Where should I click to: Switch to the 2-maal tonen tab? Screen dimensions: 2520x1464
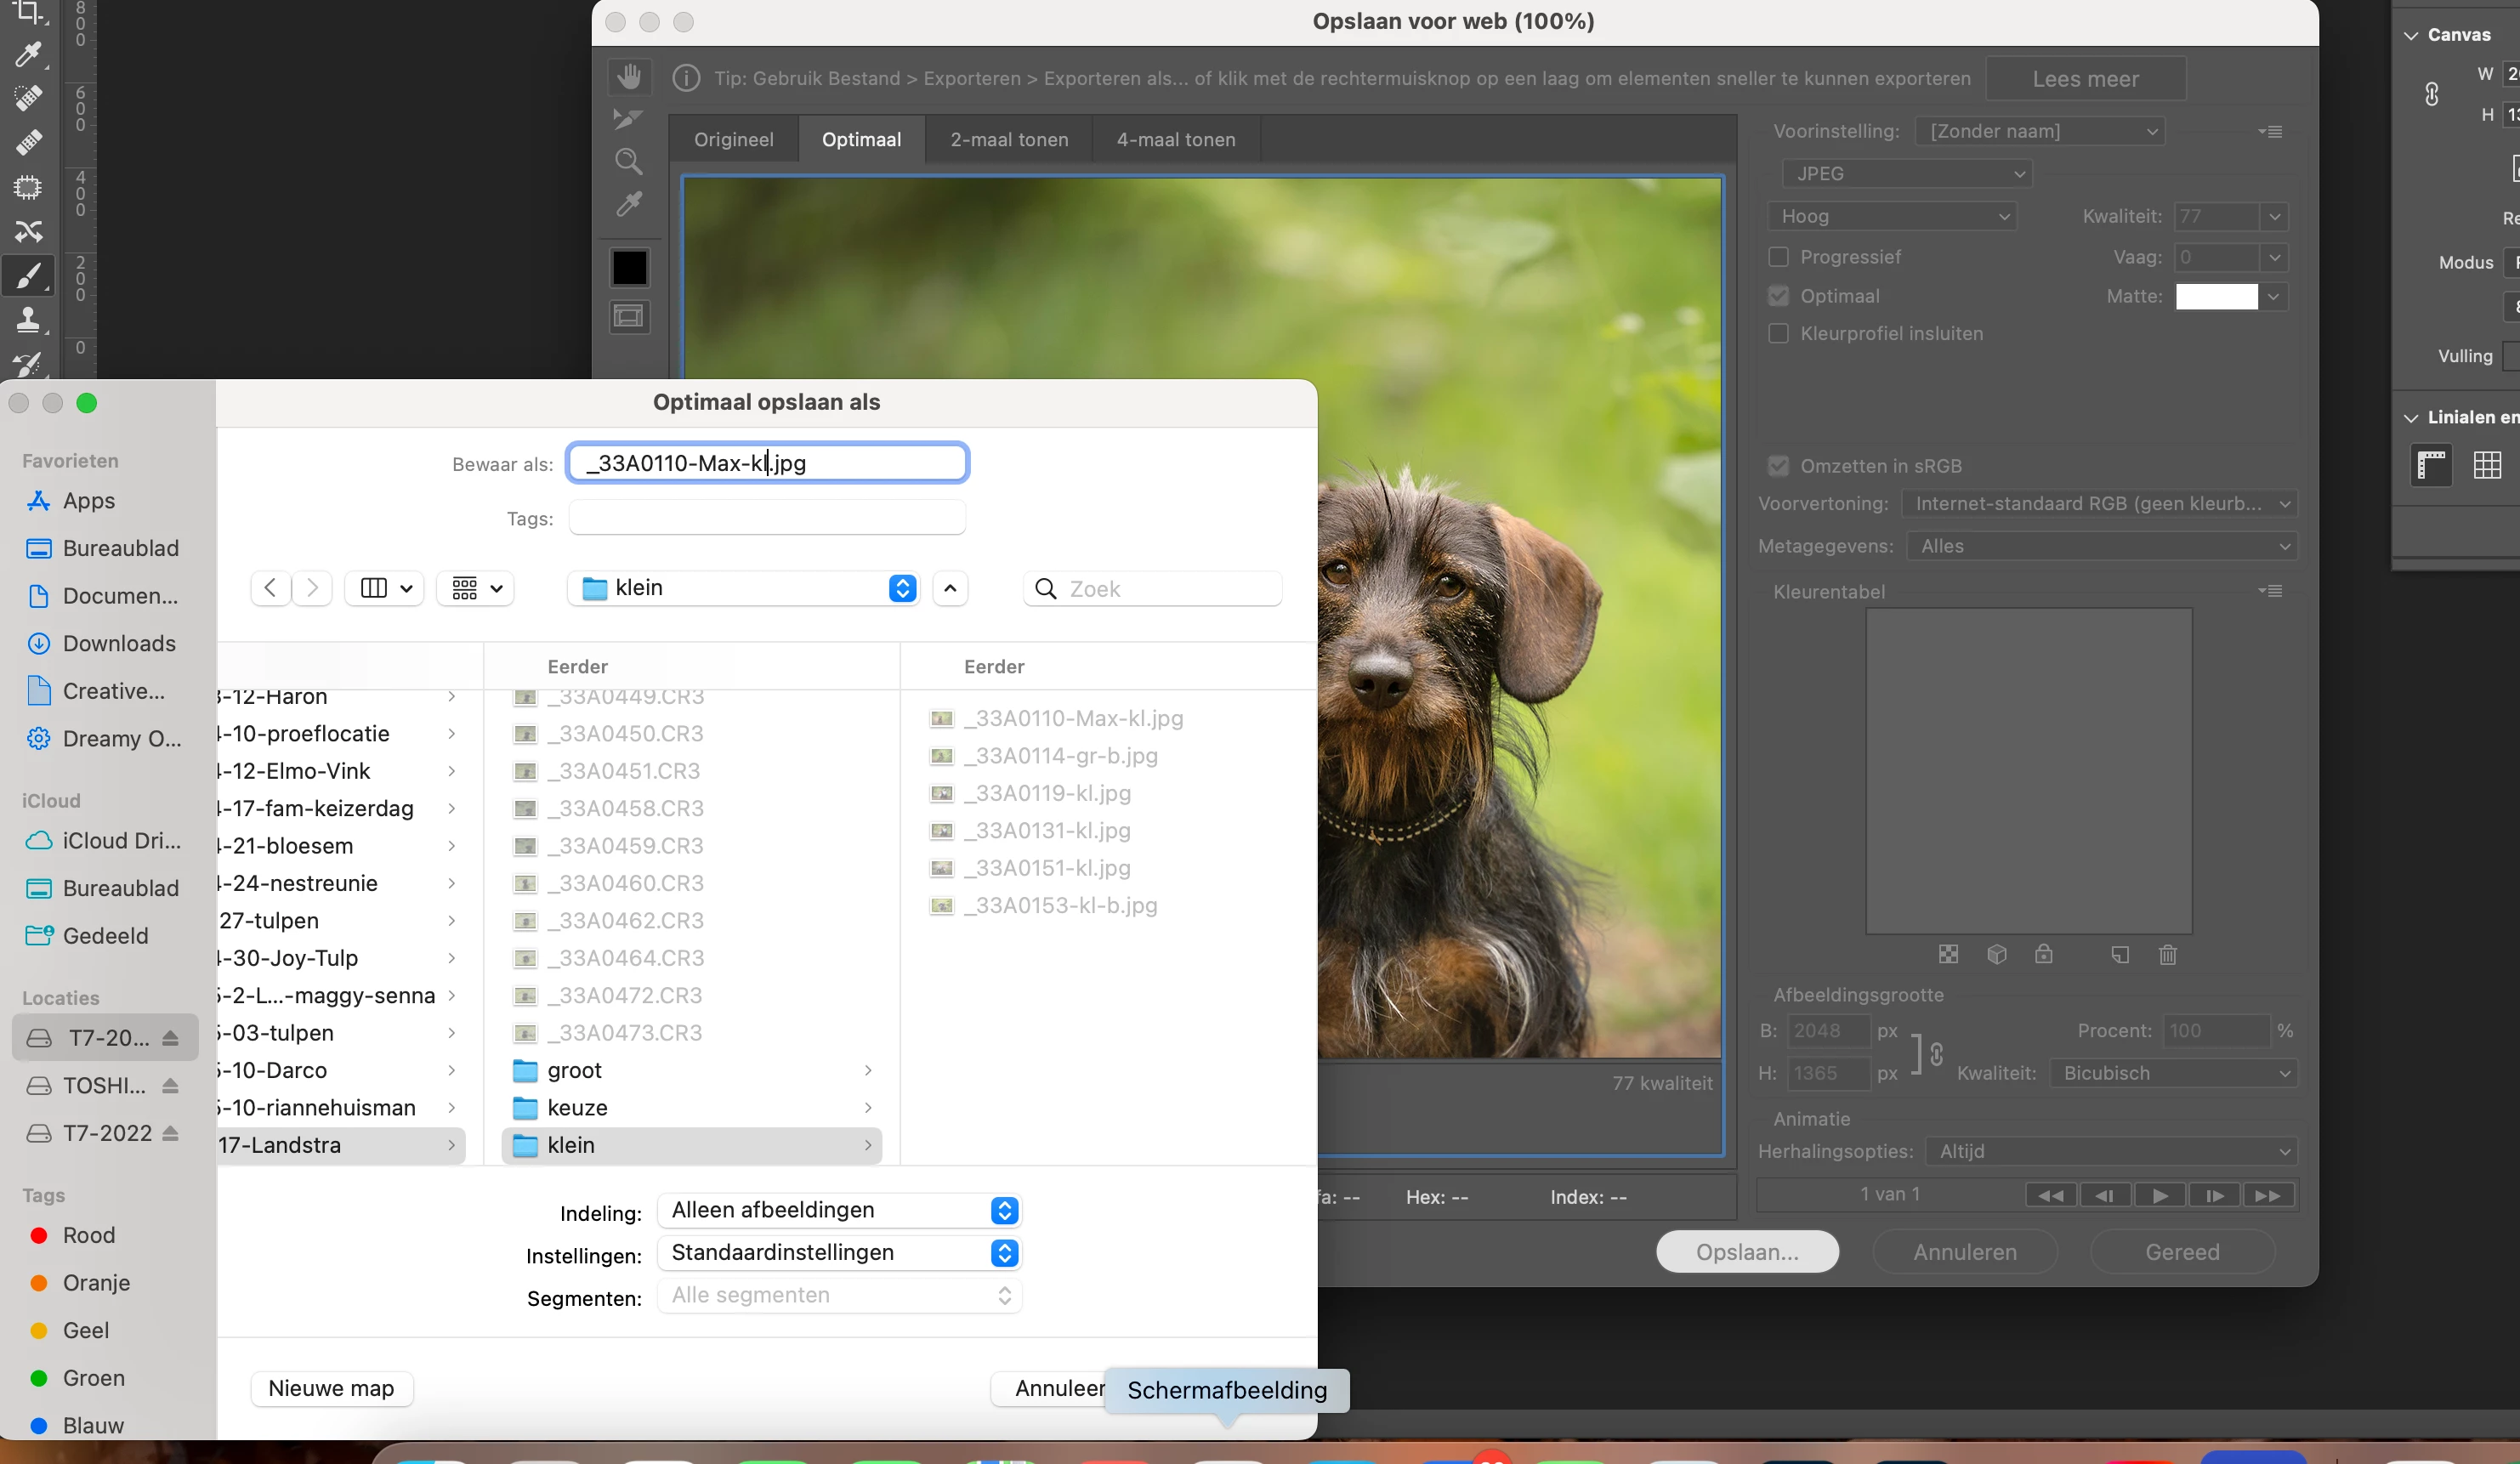pos(1008,140)
